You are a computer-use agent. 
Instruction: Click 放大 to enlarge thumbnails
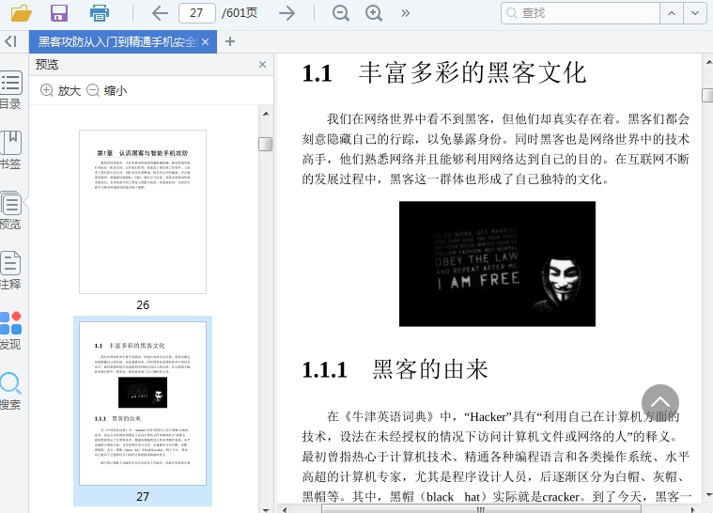pos(60,90)
